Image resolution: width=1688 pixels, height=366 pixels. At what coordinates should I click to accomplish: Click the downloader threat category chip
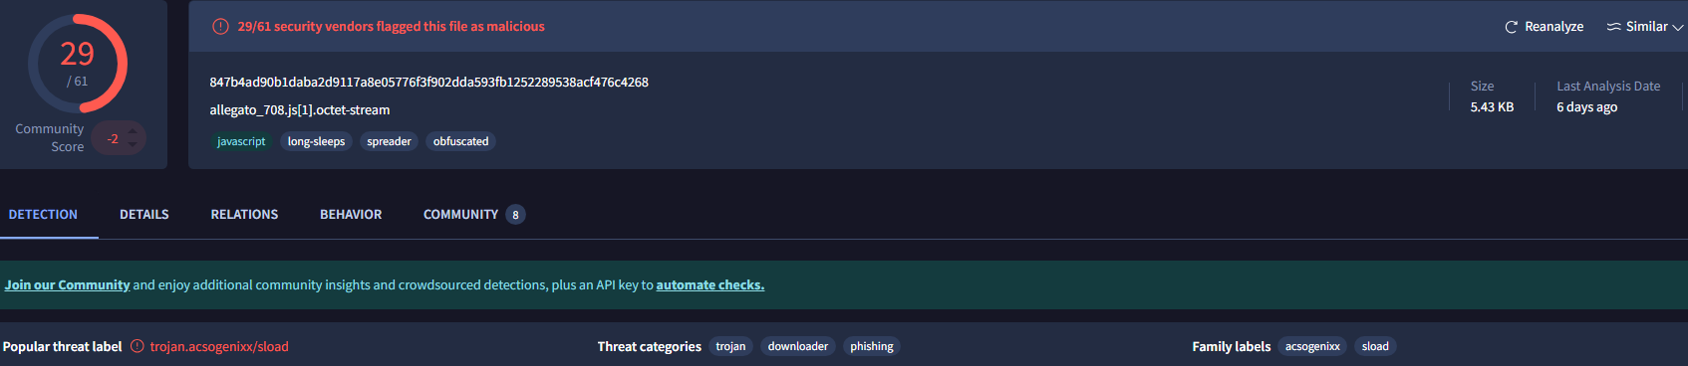[x=798, y=346]
